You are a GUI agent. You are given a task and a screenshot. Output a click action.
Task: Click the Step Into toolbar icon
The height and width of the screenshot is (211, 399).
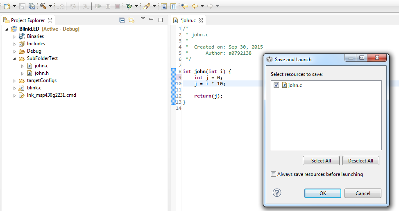(x=61, y=7)
